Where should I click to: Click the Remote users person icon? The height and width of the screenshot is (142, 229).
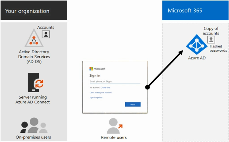tap(114, 126)
